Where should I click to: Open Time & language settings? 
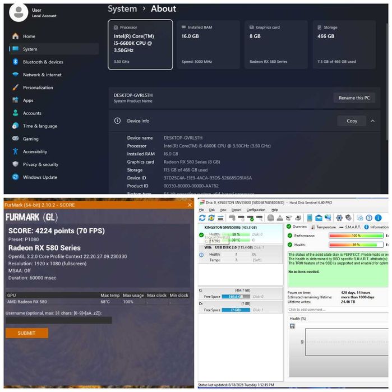(54, 126)
